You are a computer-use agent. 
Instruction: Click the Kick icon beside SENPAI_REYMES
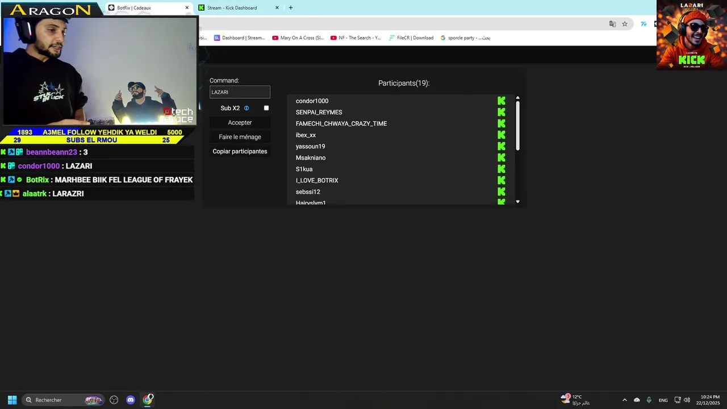click(502, 112)
